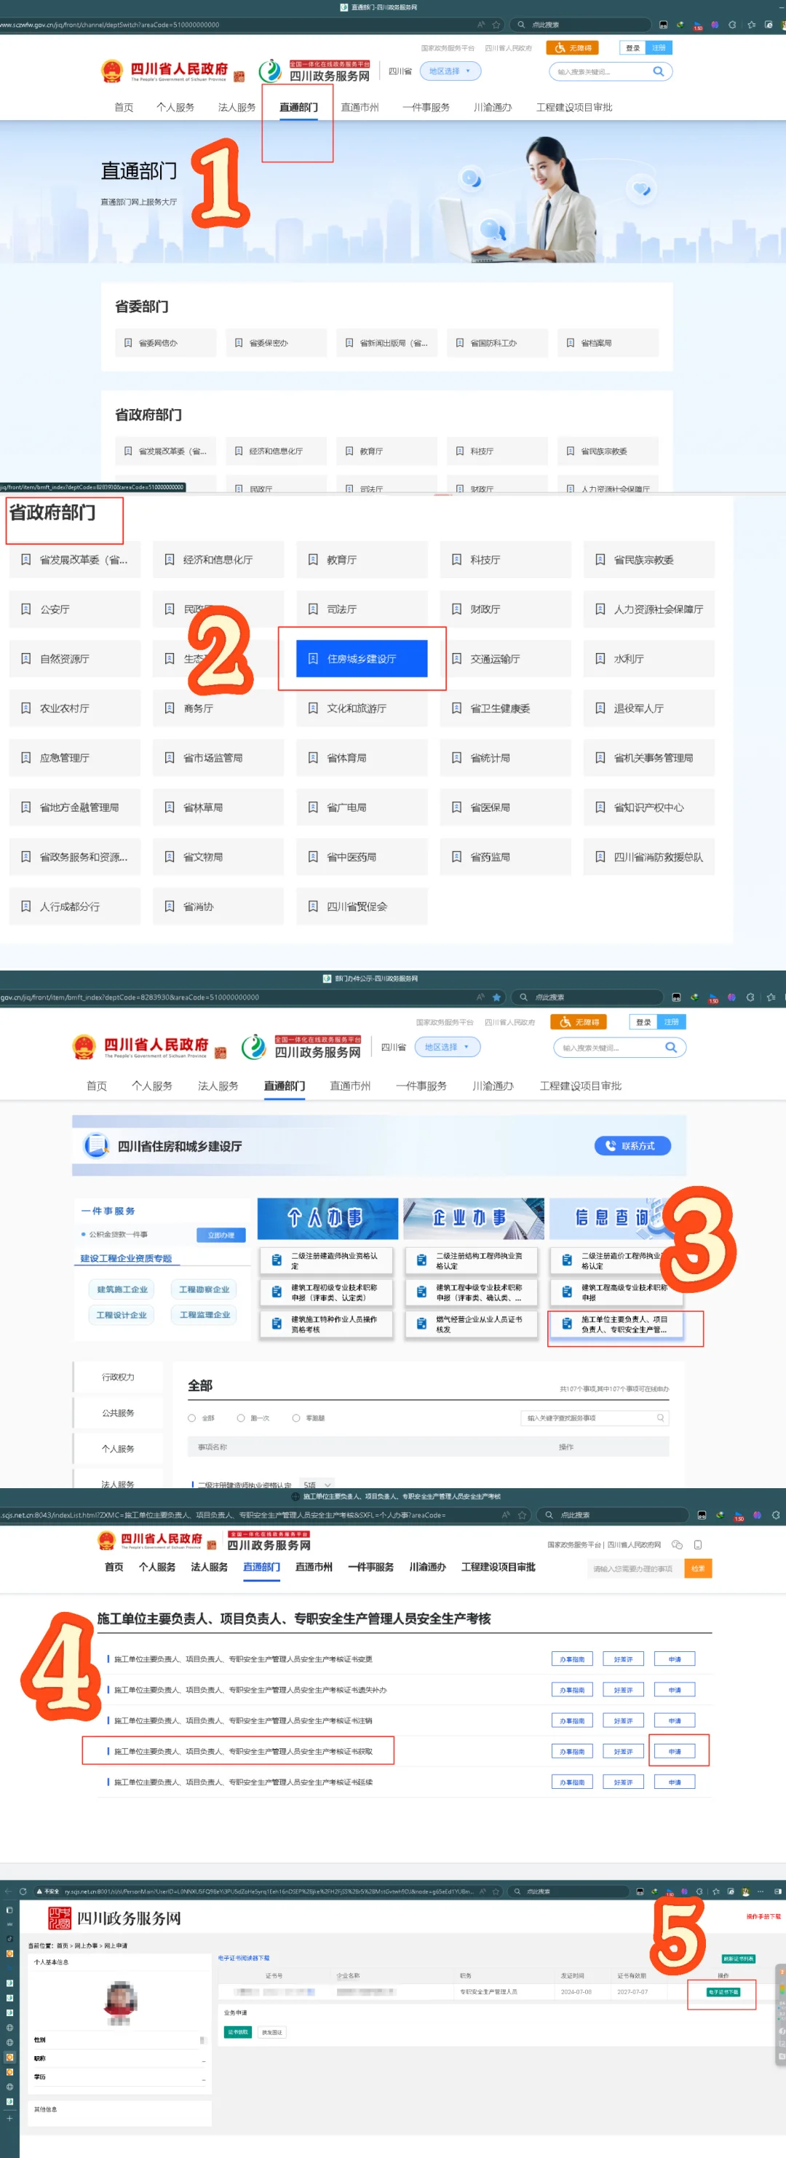
Task: Open the 四川省贸促会 department tile
Action: 362,906
